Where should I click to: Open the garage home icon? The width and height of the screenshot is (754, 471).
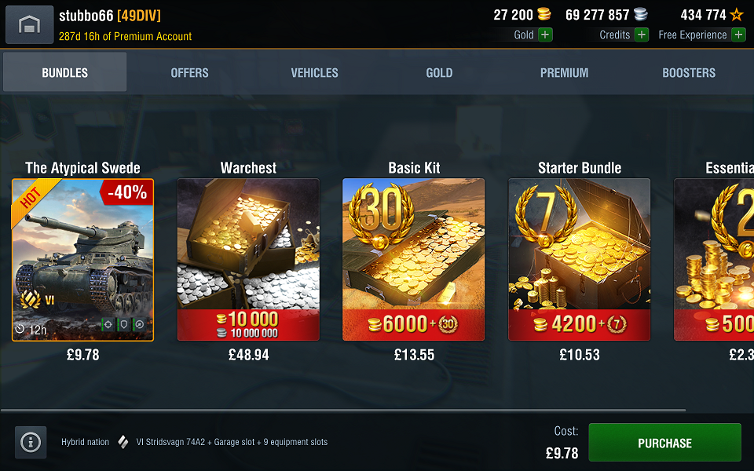pyautogui.click(x=29, y=24)
